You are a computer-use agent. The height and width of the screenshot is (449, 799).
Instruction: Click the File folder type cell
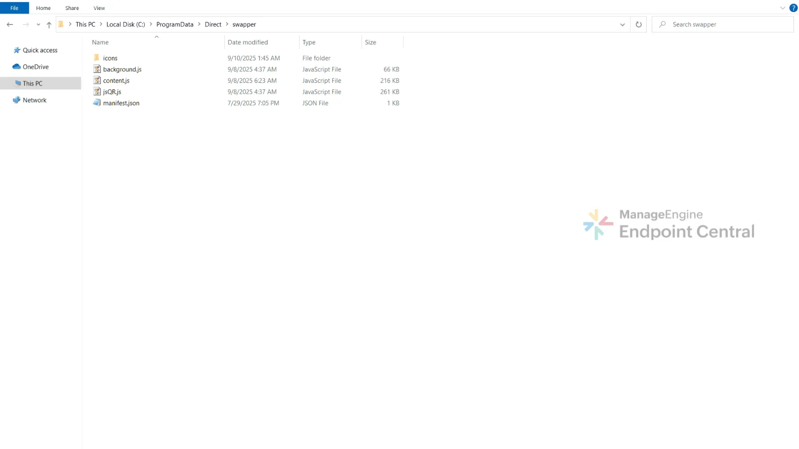click(316, 58)
